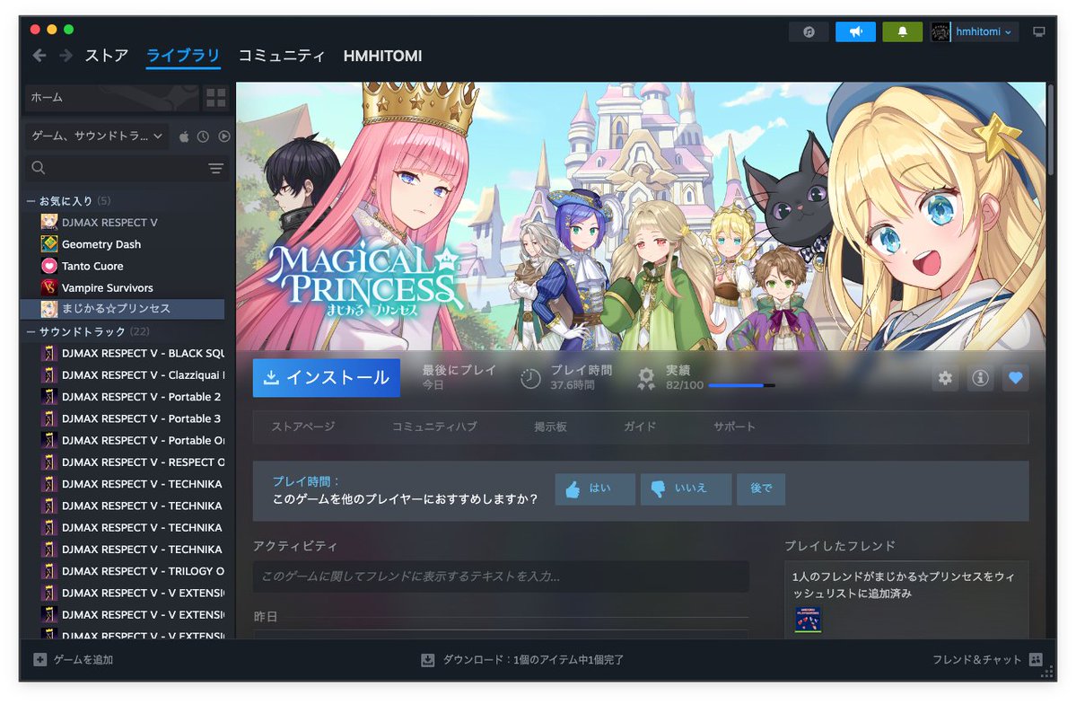Collapse the お気に入り category
Image resolution: width=1076 pixels, height=704 pixels.
(x=31, y=200)
